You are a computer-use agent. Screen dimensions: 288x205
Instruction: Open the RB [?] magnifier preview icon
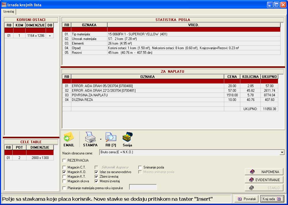pyautogui.click(x=111, y=137)
